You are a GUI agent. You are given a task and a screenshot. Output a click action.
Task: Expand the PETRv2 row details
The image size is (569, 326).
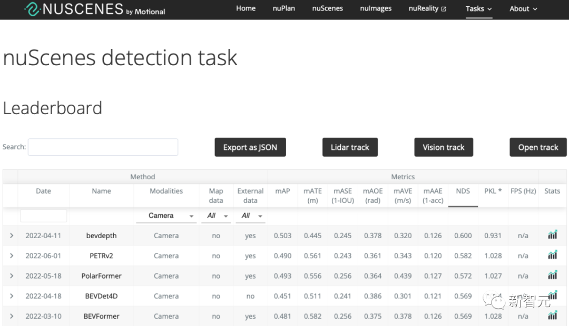pos(12,256)
